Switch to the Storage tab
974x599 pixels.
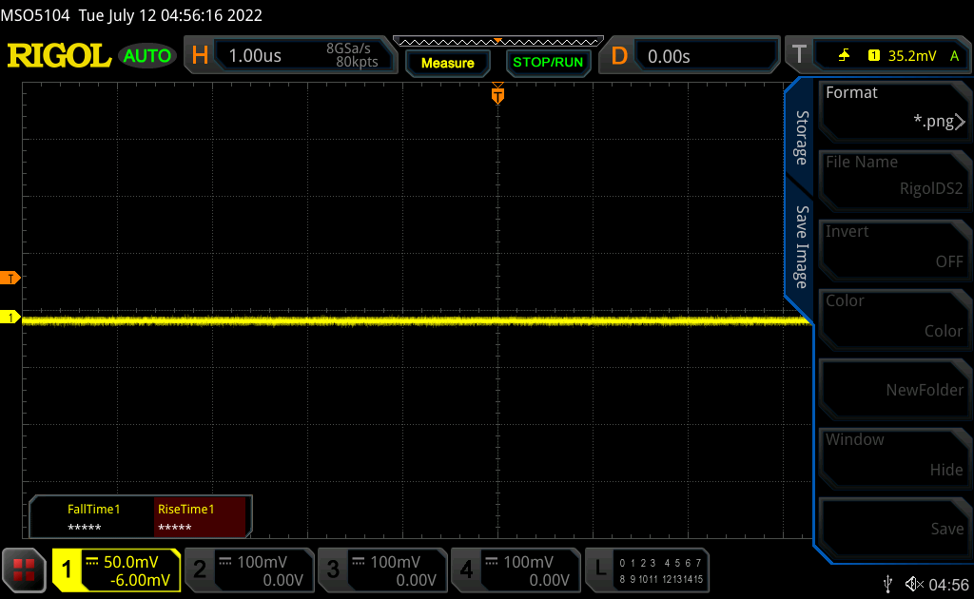(801, 138)
